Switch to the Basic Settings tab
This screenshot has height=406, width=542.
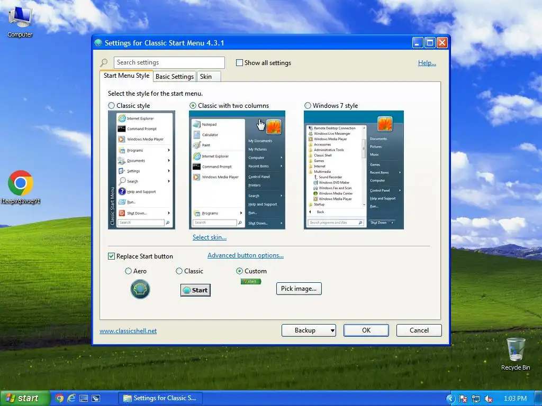(x=175, y=77)
